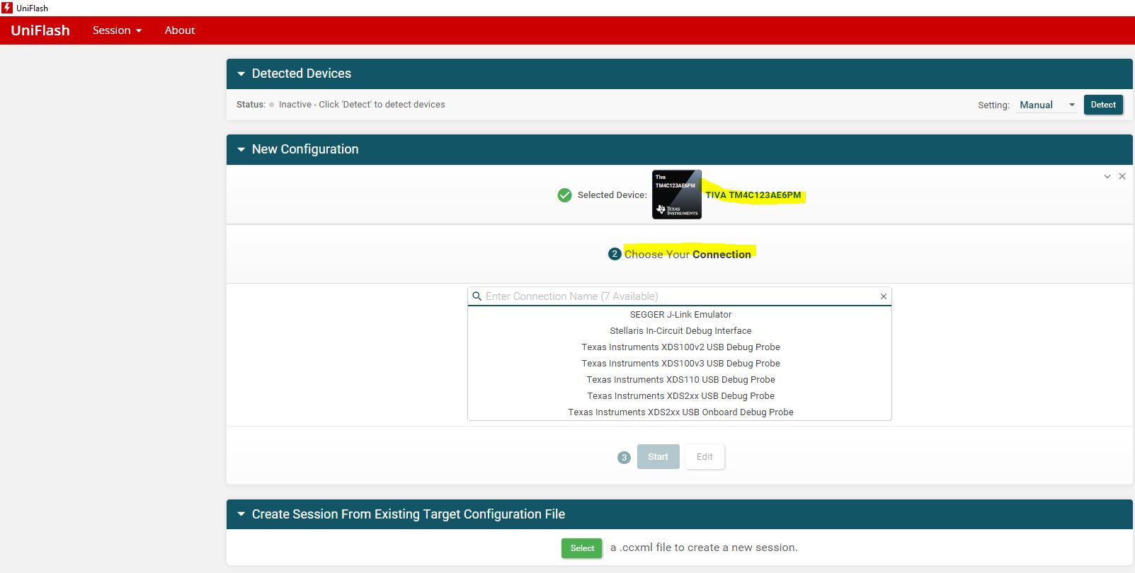
Task: Click the UniFlash window title bar icon
Action: pos(7,8)
